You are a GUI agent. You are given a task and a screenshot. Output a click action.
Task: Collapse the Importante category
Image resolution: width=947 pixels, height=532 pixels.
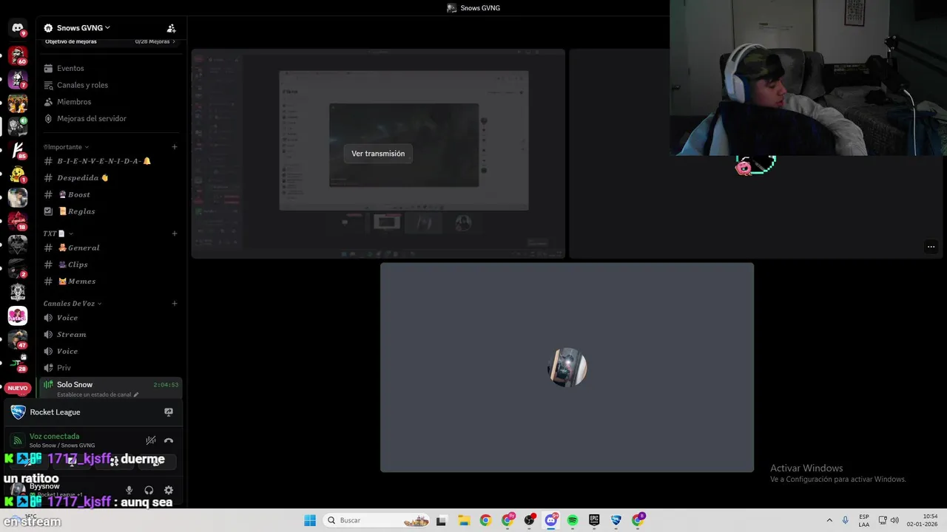tap(66, 147)
